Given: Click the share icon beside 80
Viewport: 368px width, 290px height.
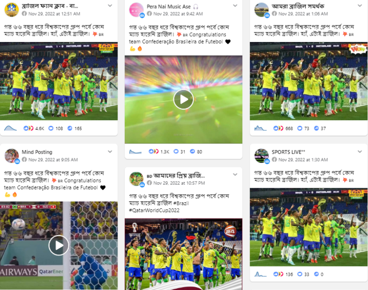Looking at the screenshot, I should pos(193,152).
